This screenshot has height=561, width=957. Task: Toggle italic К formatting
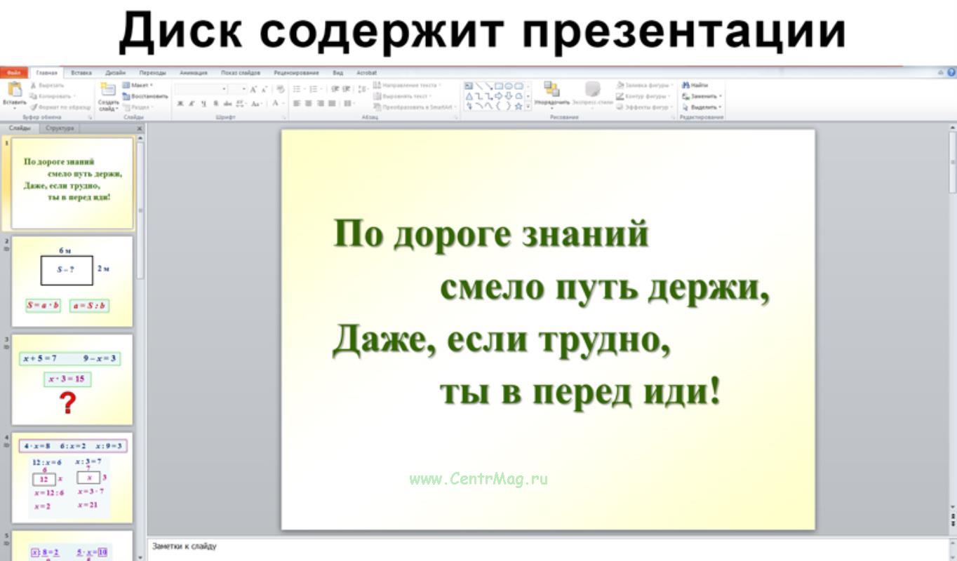[192, 103]
